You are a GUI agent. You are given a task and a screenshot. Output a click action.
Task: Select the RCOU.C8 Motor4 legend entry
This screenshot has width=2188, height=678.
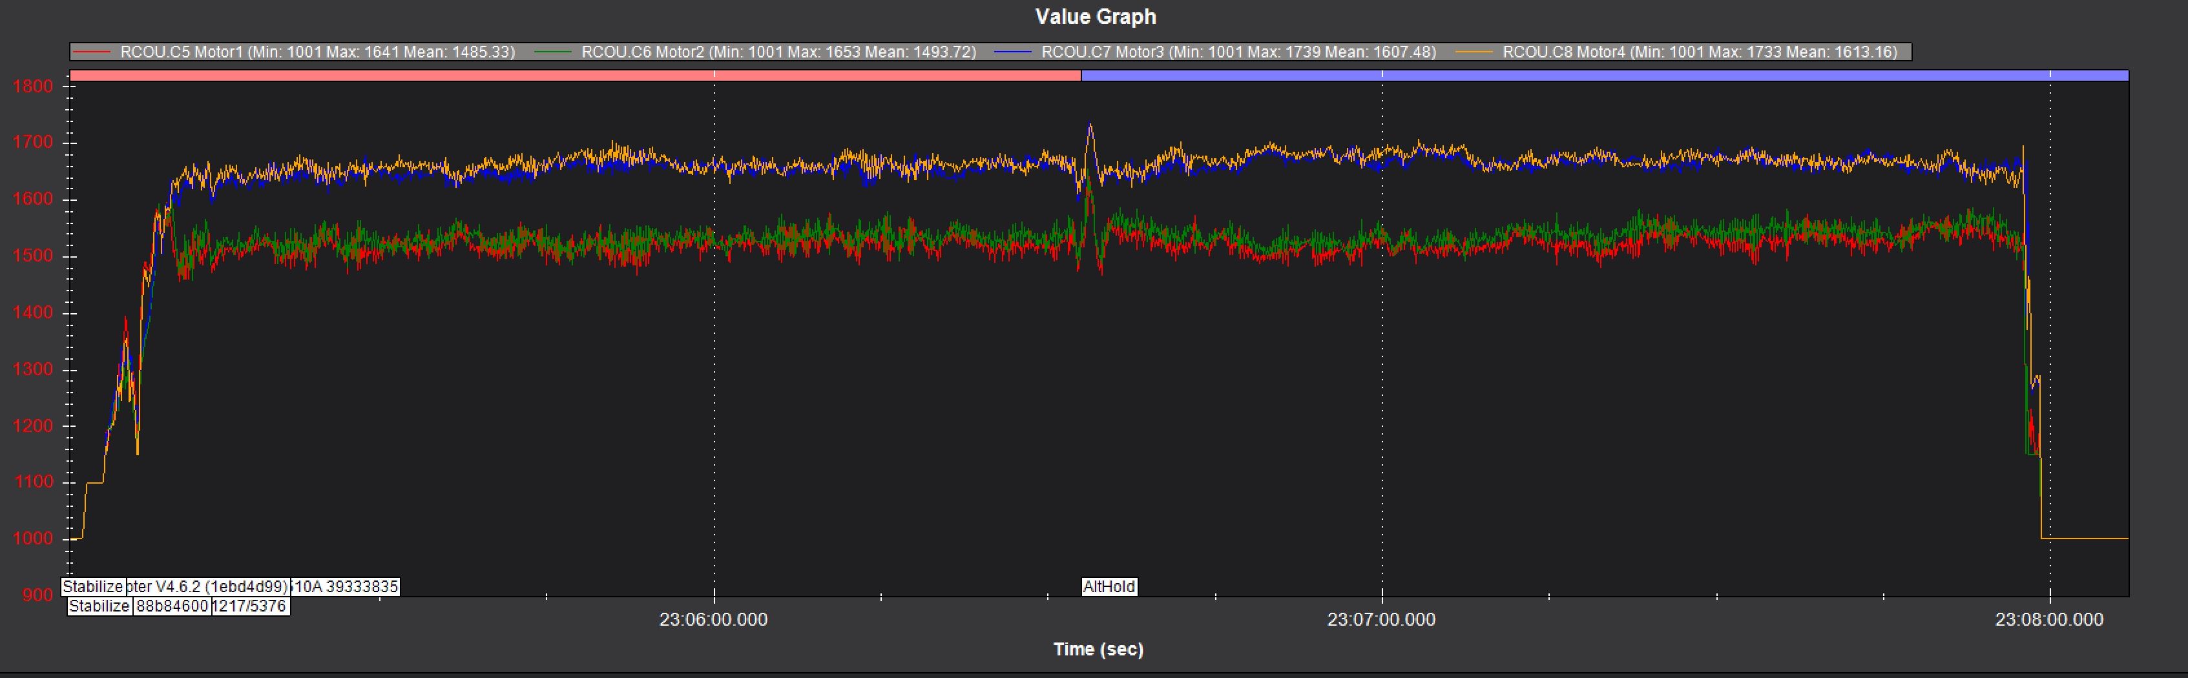pos(1699,52)
